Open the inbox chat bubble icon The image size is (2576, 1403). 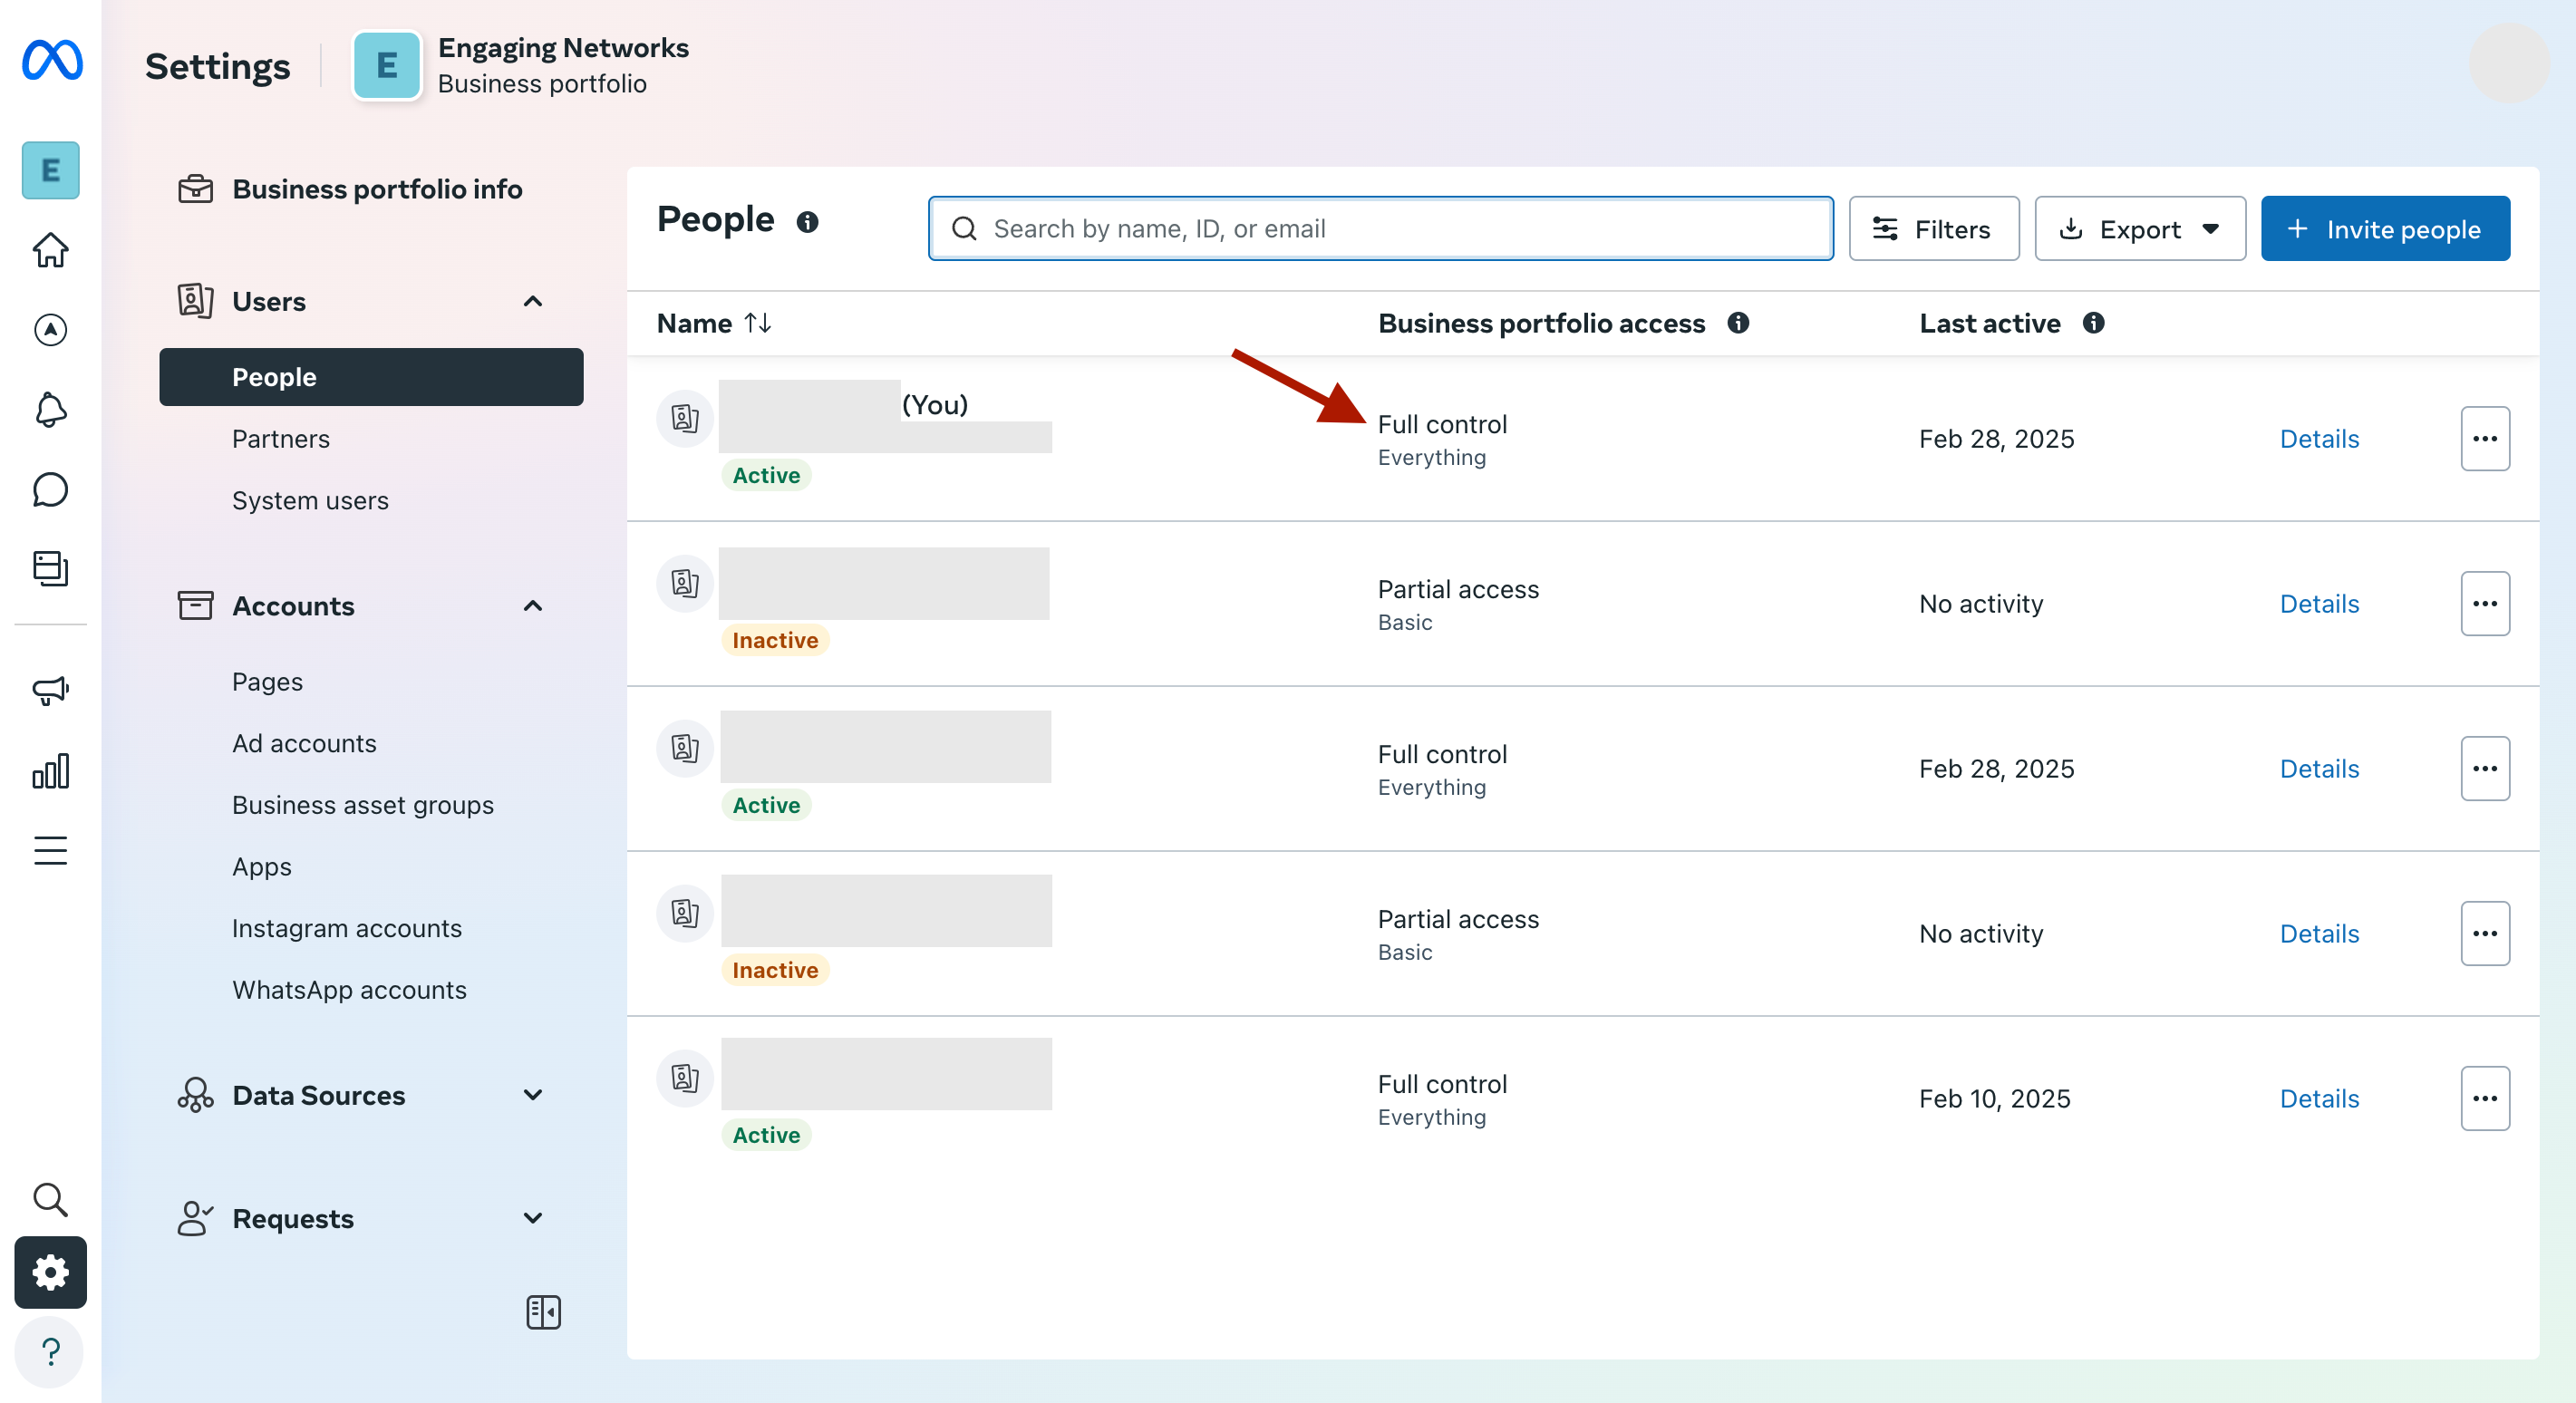(x=50, y=490)
